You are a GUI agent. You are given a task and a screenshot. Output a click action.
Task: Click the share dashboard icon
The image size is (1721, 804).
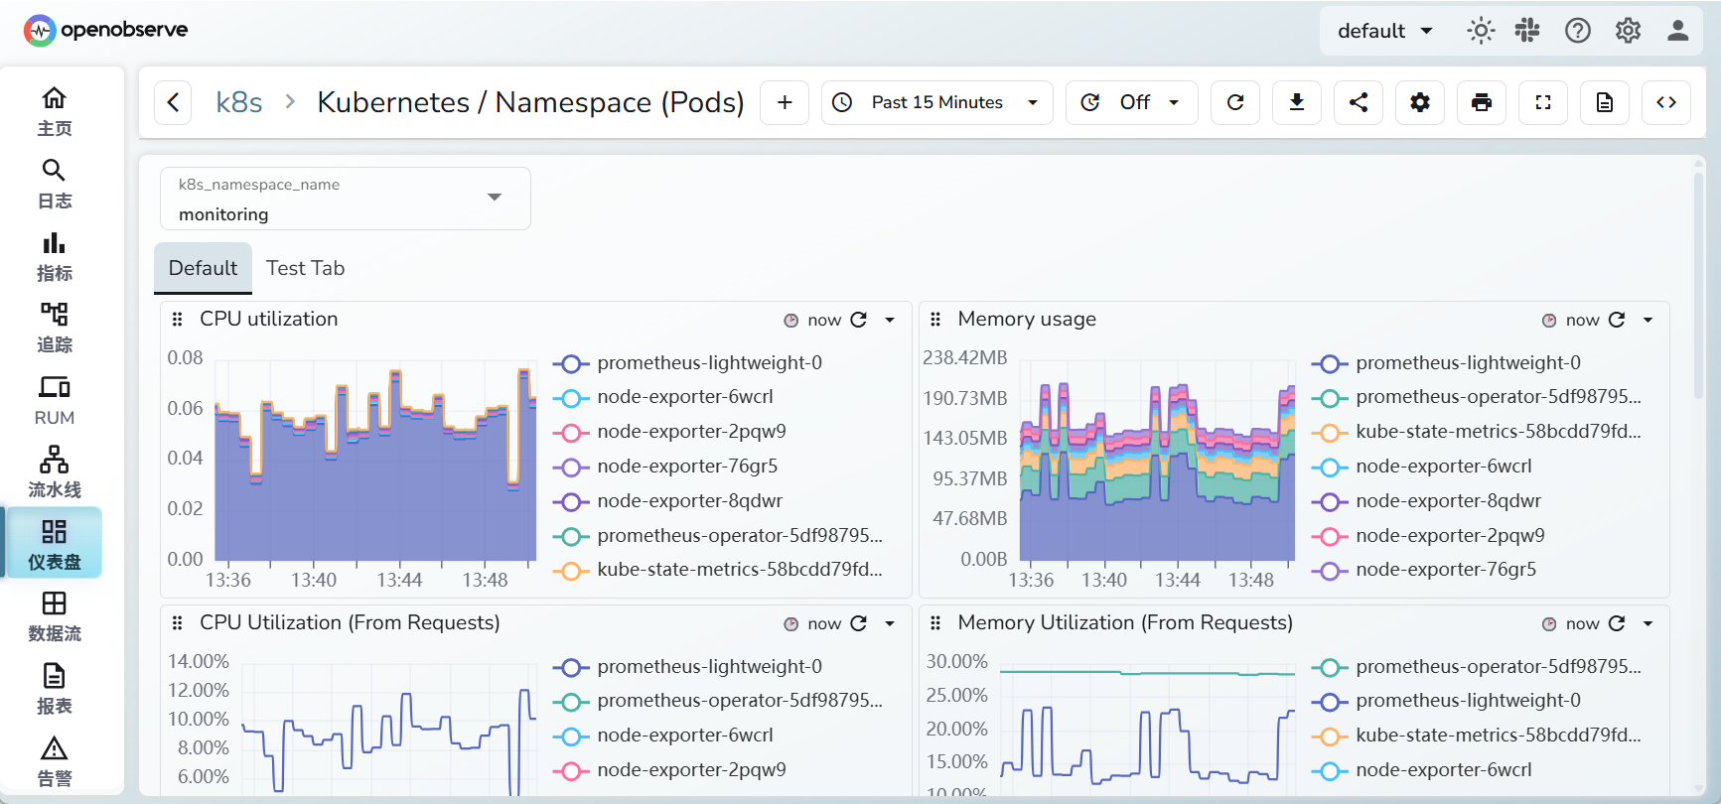(x=1358, y=102)
